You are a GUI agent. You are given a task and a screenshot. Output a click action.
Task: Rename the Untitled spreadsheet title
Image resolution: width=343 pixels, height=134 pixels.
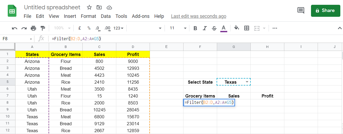point(52,7)
